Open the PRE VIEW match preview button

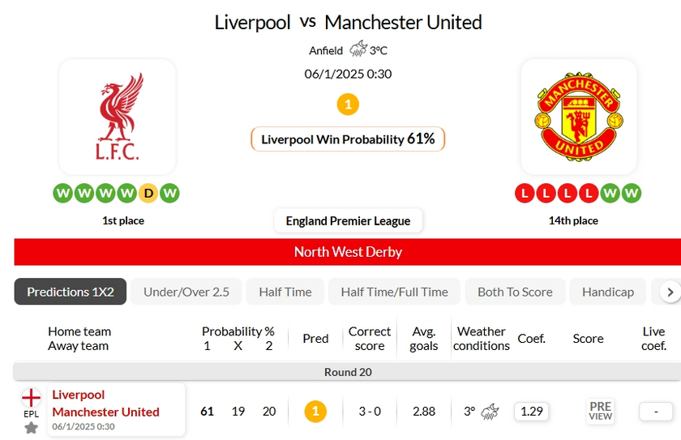click(x=601, y=412)
